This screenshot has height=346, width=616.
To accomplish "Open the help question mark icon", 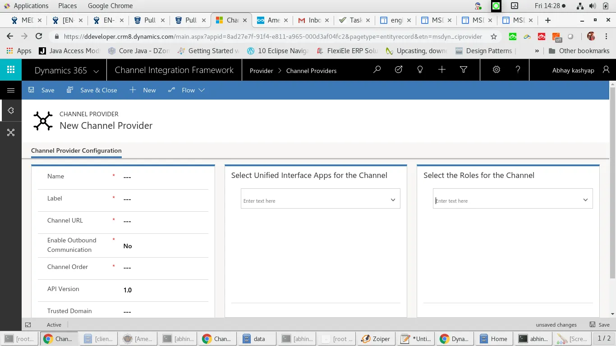I will [518, 70].
